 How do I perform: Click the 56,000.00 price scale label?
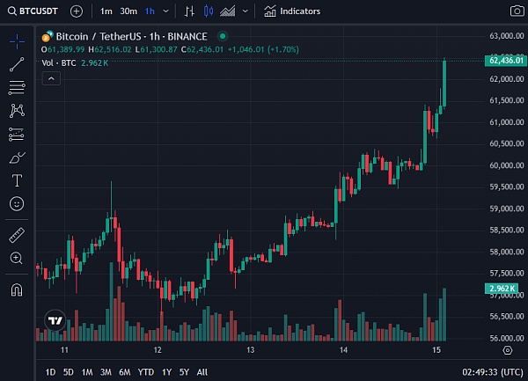pos(507,338)
